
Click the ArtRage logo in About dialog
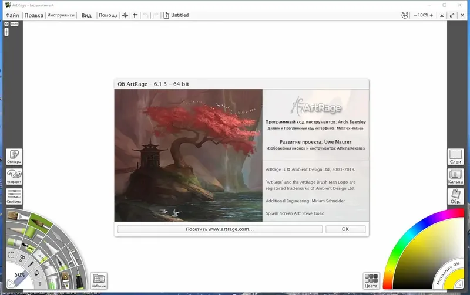315,107
